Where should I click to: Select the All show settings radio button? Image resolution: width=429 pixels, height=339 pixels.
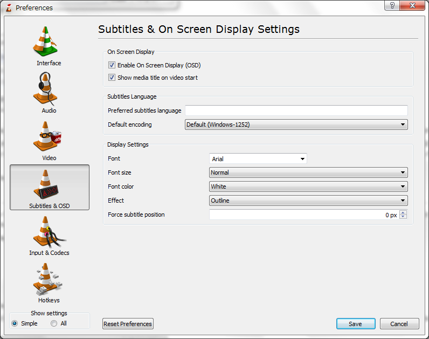pyautogui.click(x=54, y=323)
